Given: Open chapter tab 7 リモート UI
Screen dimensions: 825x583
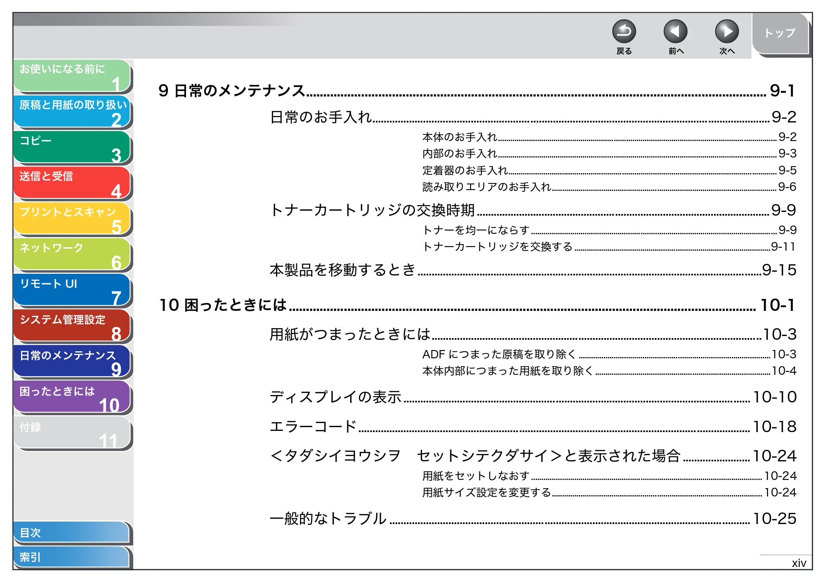Looking at the screenshot, I should click(72, 290).
